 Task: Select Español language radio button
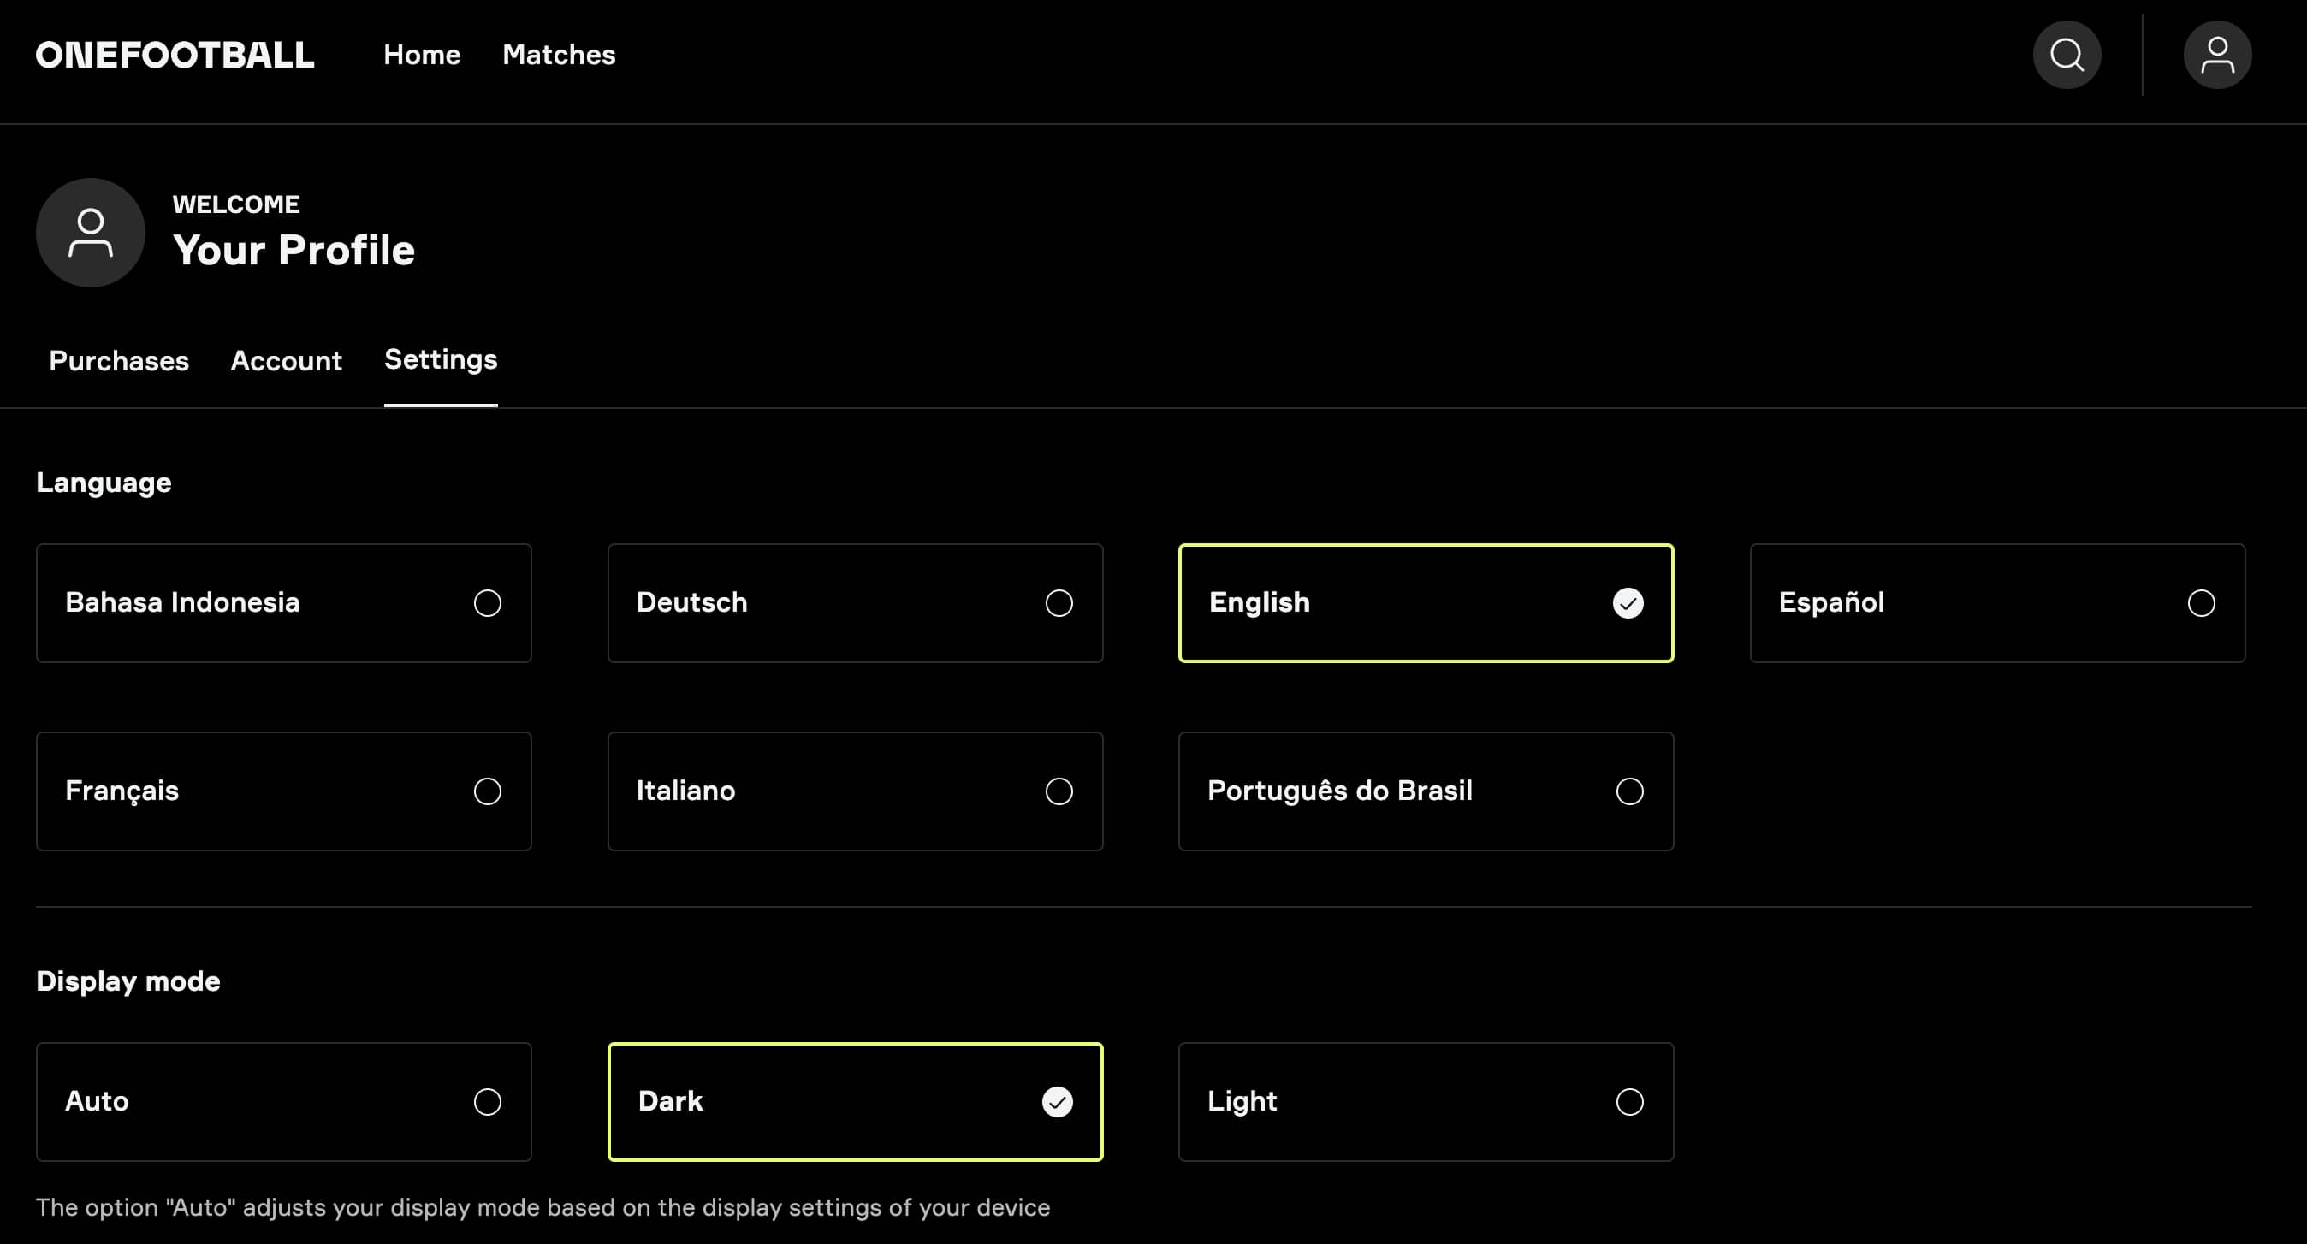(x=2200, y=602)
